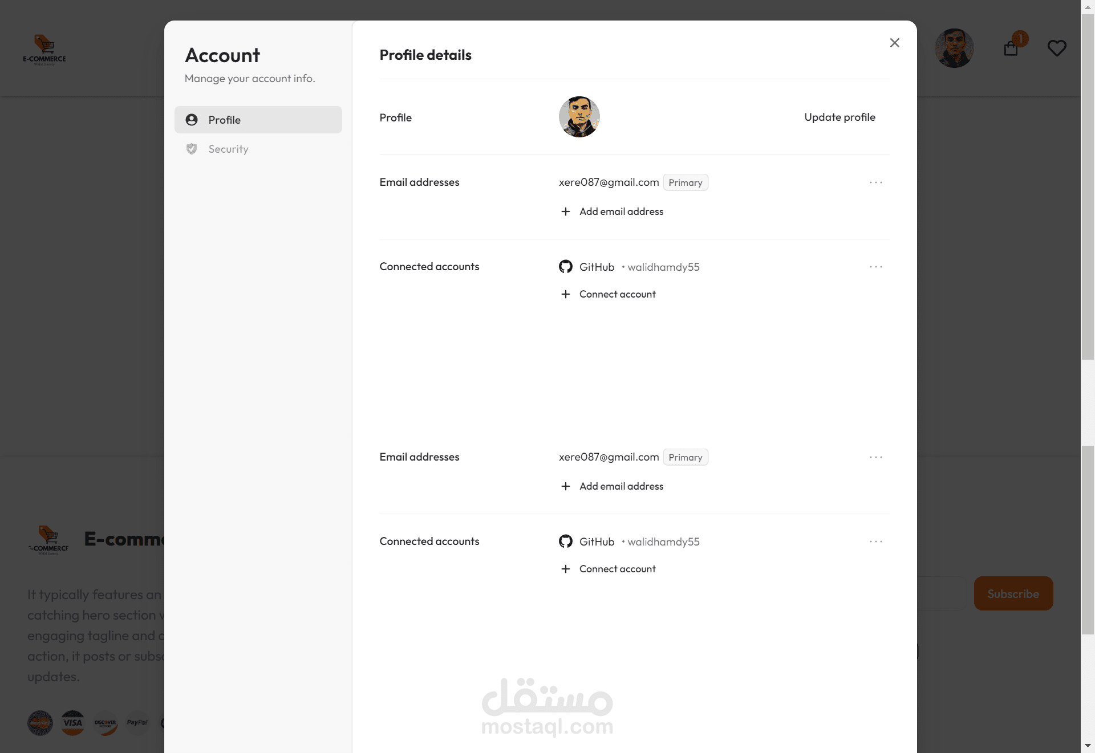Open options menu for GitHub connected account
Image resolution: width=1095 pixels, height=753 pixels.
(x=875, y=267)
